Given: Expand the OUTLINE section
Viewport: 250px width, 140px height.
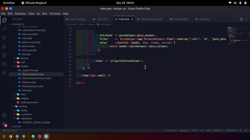Looking at the screenshot, I should point(36,126).
